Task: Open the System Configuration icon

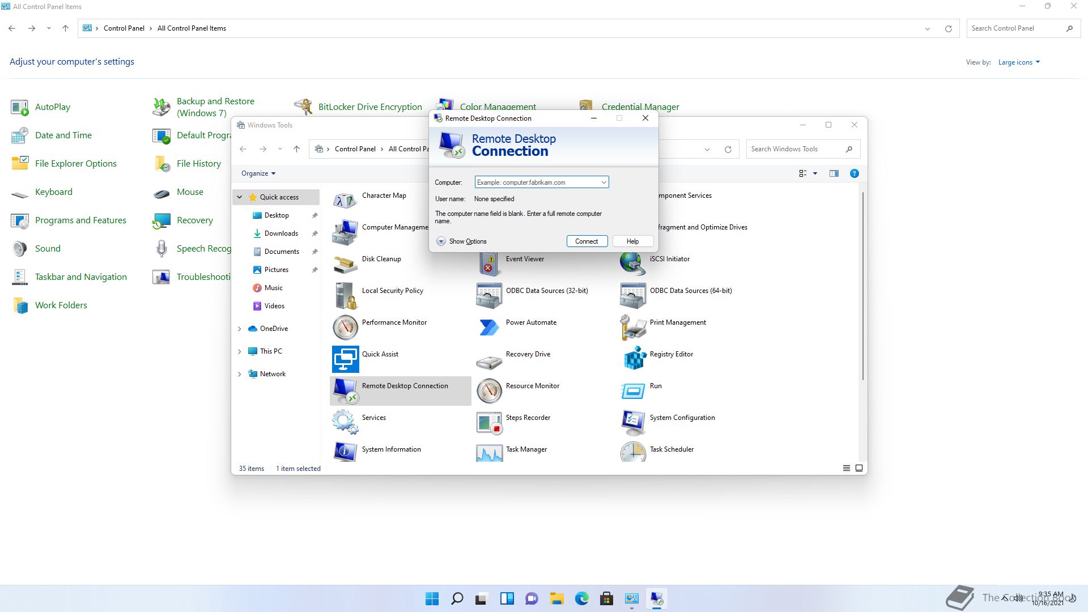Action: (x=633, y=422)
